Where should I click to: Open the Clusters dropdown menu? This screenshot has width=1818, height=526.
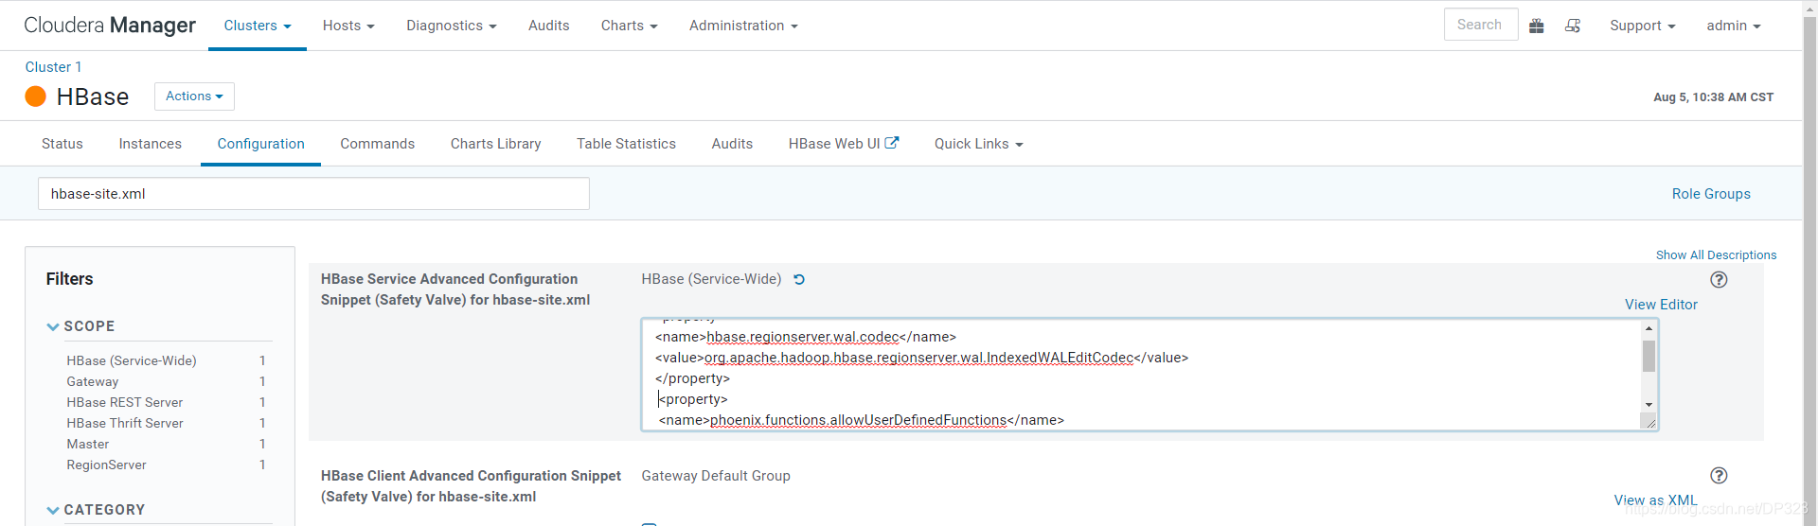(258, 26)
